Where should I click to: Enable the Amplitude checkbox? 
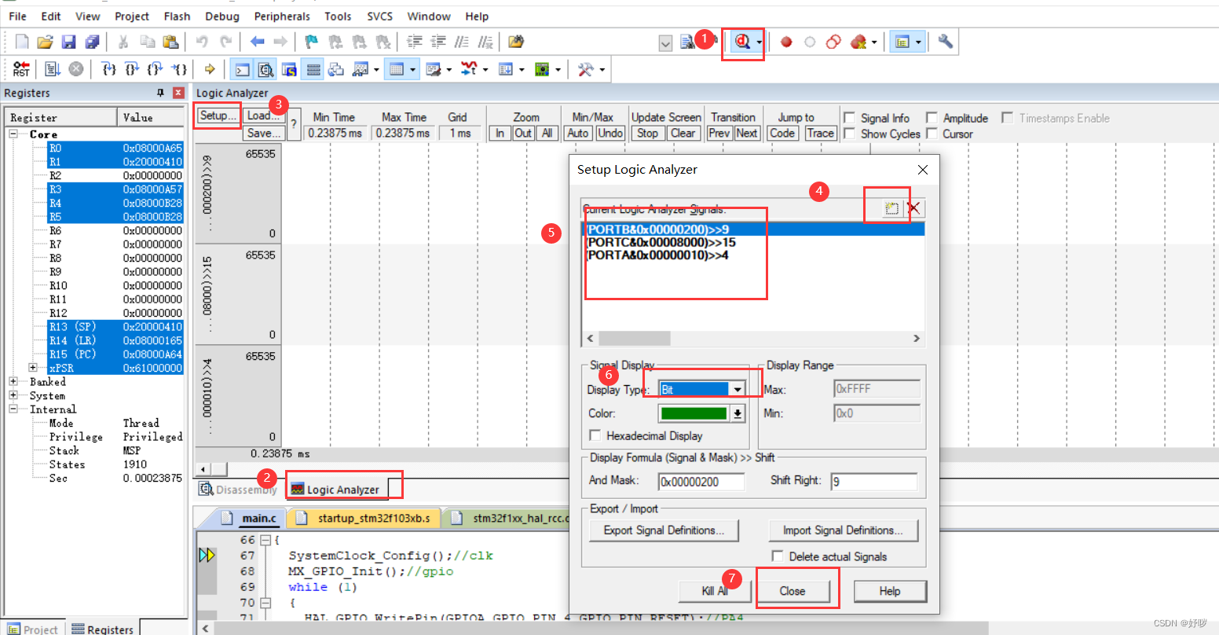pos(932,118)
